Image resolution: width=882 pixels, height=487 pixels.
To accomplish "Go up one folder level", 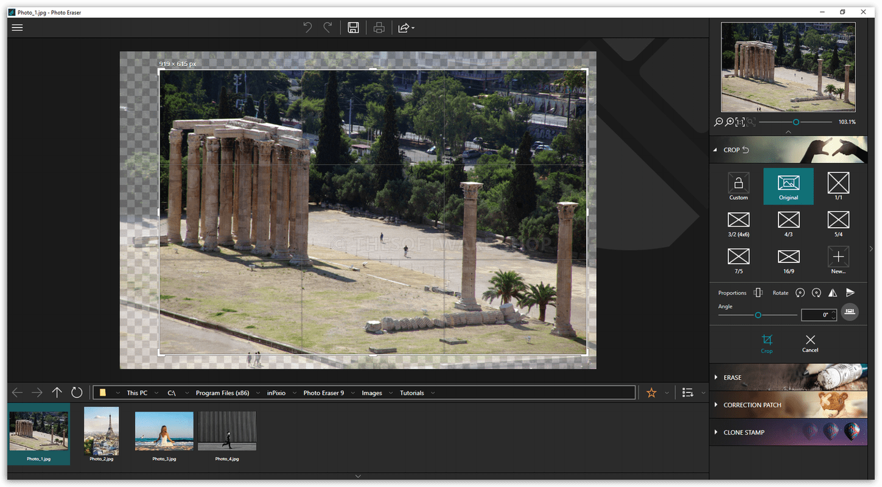I will click(x=57, y=393).
